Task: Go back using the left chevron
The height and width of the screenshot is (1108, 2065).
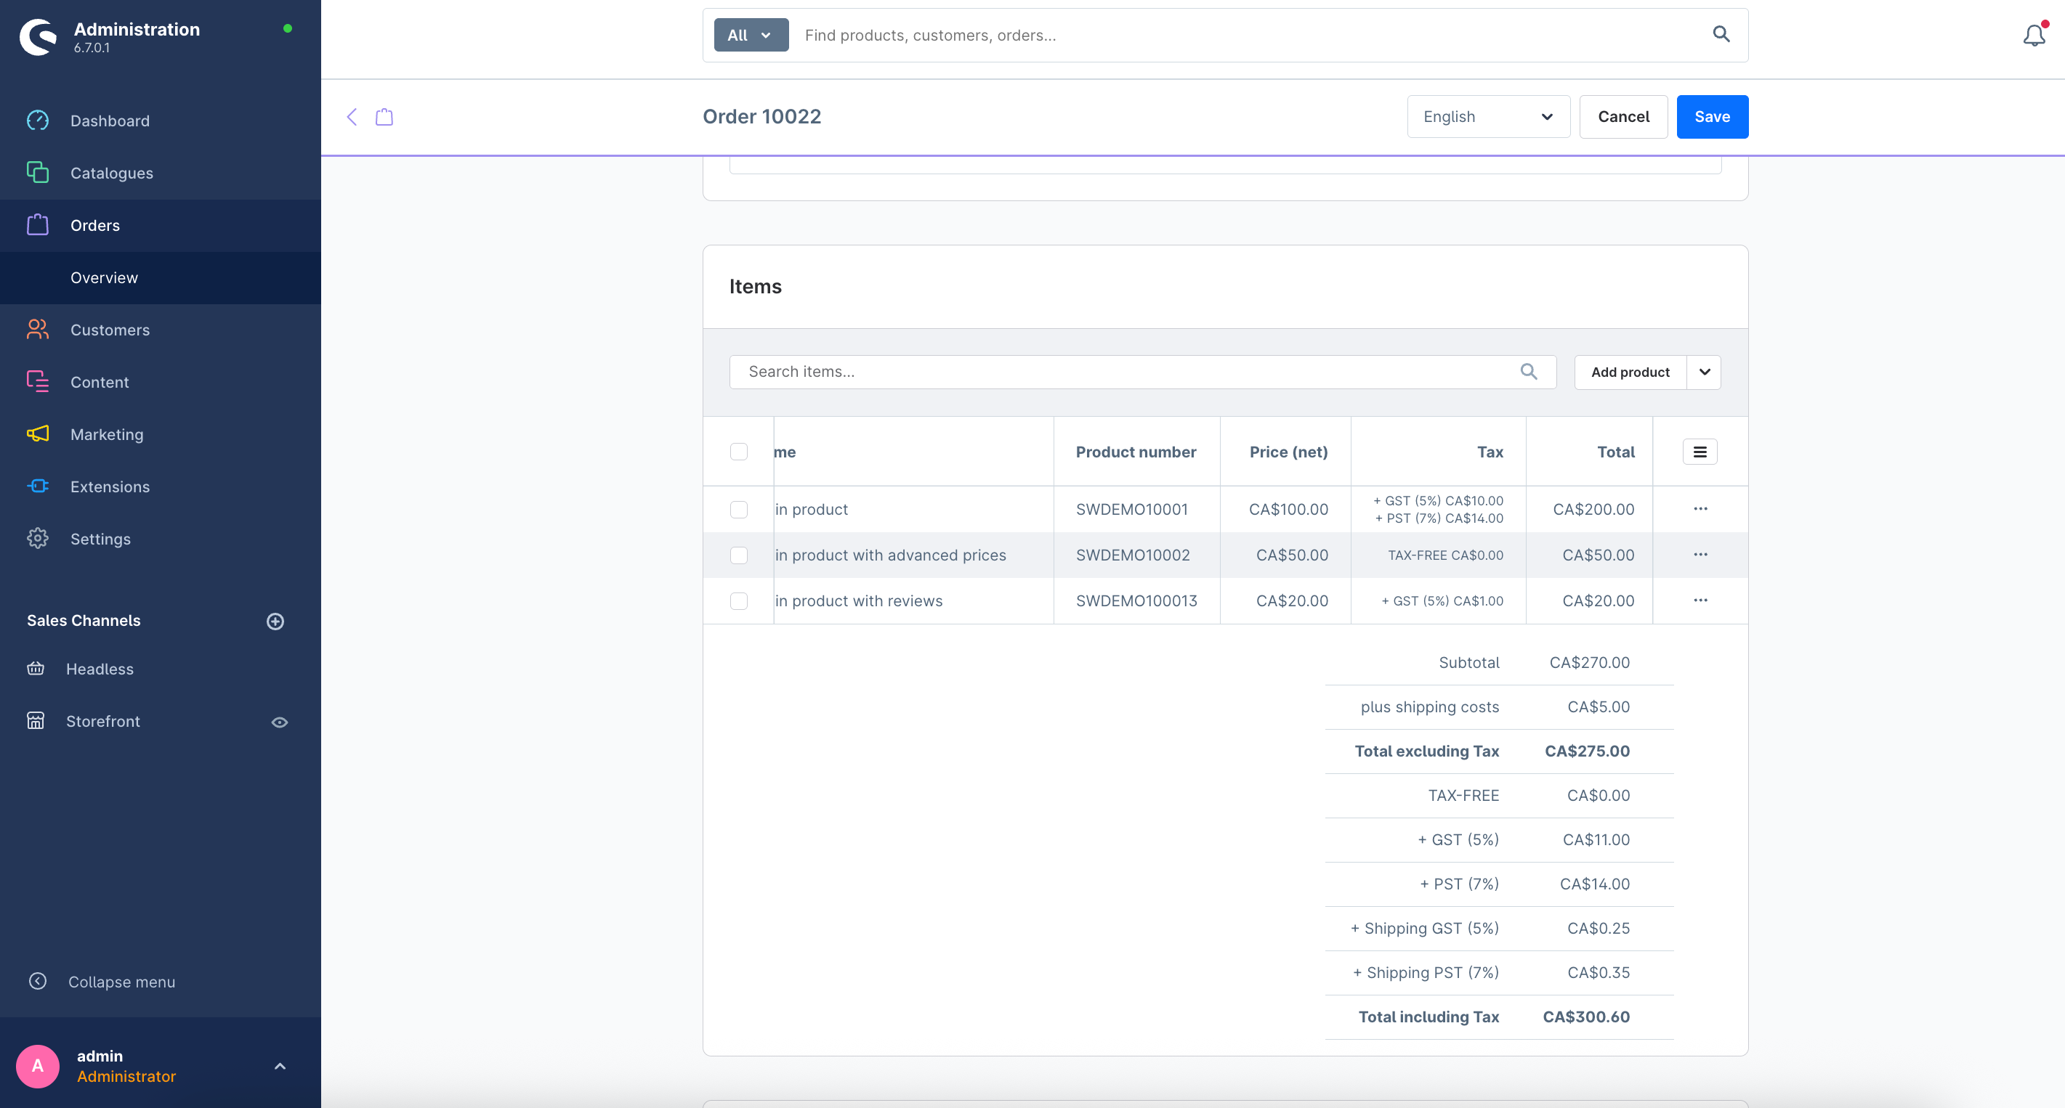Action: coord(352,117)
